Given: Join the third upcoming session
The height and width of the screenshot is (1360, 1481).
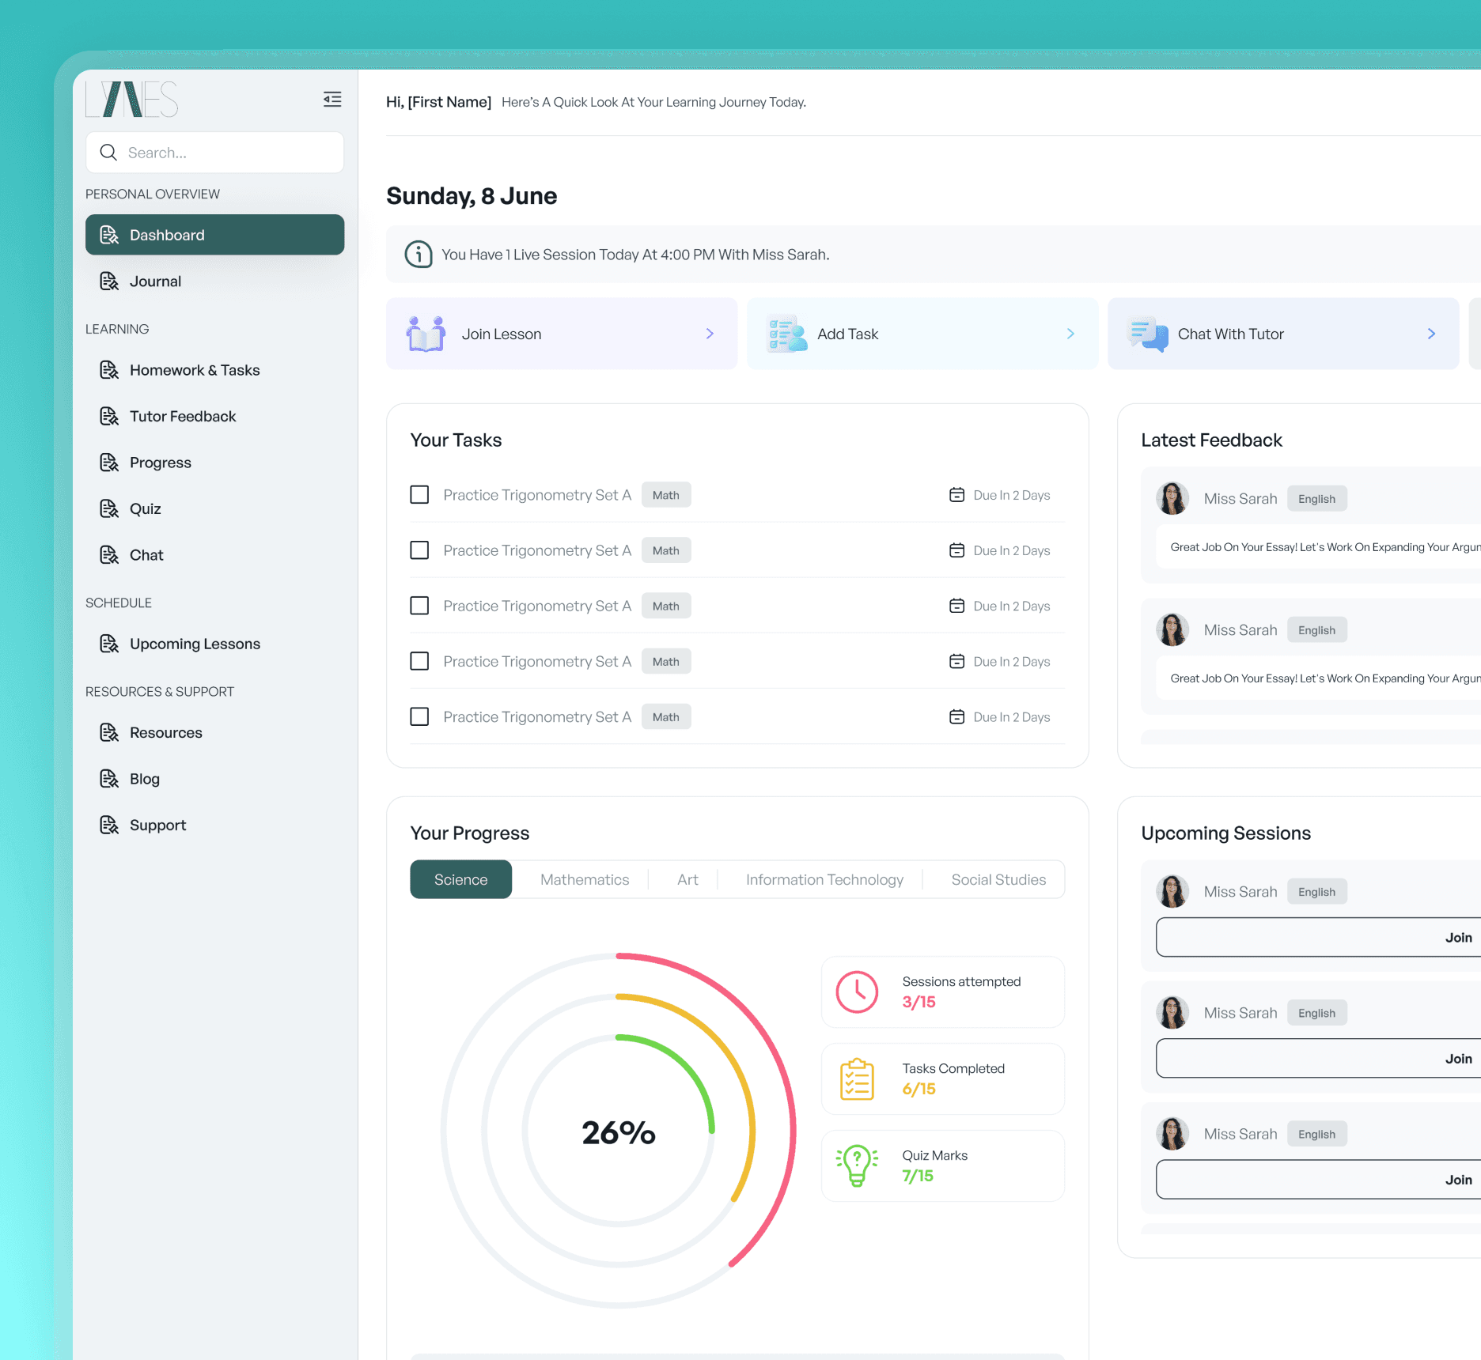Looking at the screenshot, I should point(1320,1180).
